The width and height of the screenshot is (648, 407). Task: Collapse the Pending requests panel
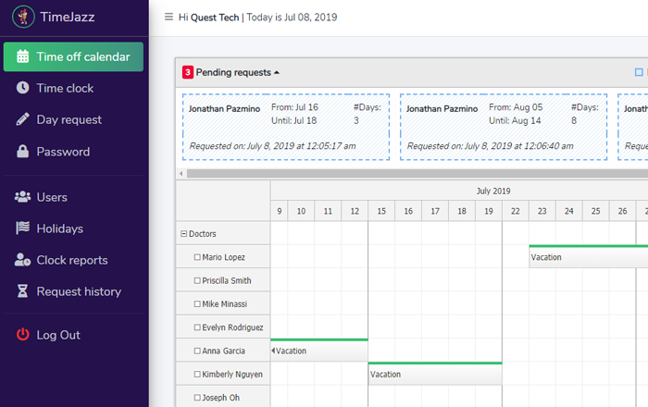(x=276, y=72)
